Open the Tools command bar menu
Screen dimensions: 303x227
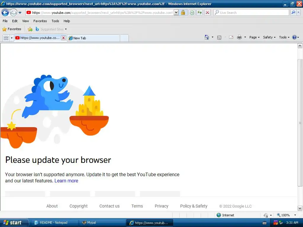tap(284, 37)
